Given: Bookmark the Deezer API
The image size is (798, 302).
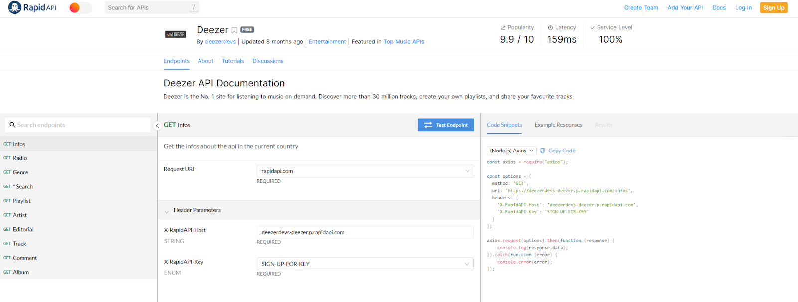Looking at the screenshot, I should click(x=234, y=30).
